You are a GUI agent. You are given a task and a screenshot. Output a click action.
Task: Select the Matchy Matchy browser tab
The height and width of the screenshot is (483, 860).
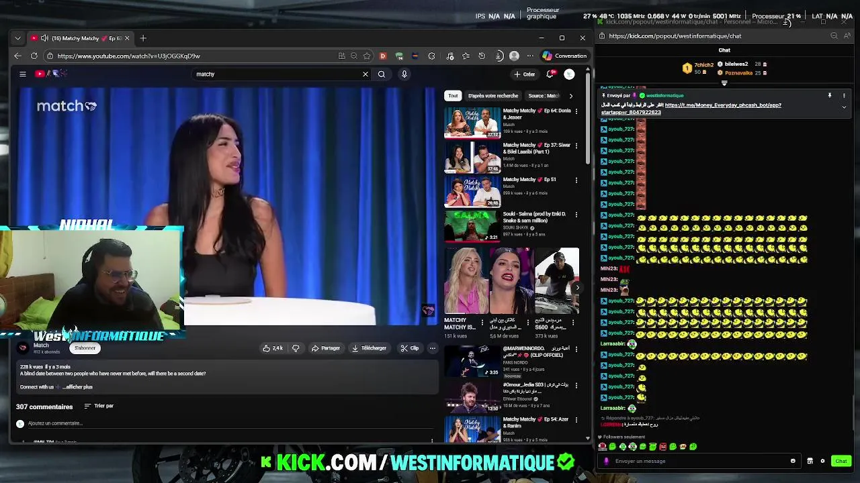(81, 38)
